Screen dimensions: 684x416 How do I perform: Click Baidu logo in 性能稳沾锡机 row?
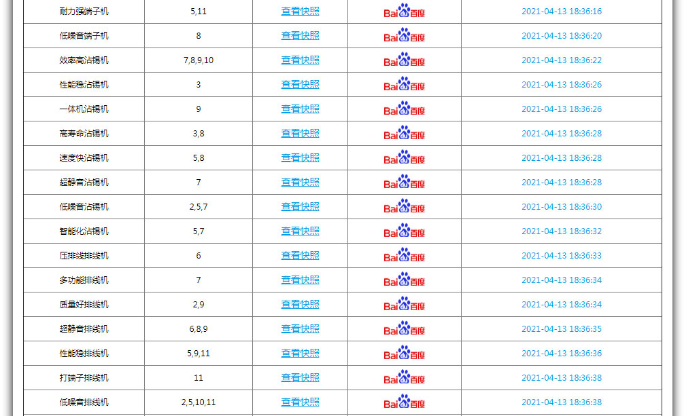(405, 84)
